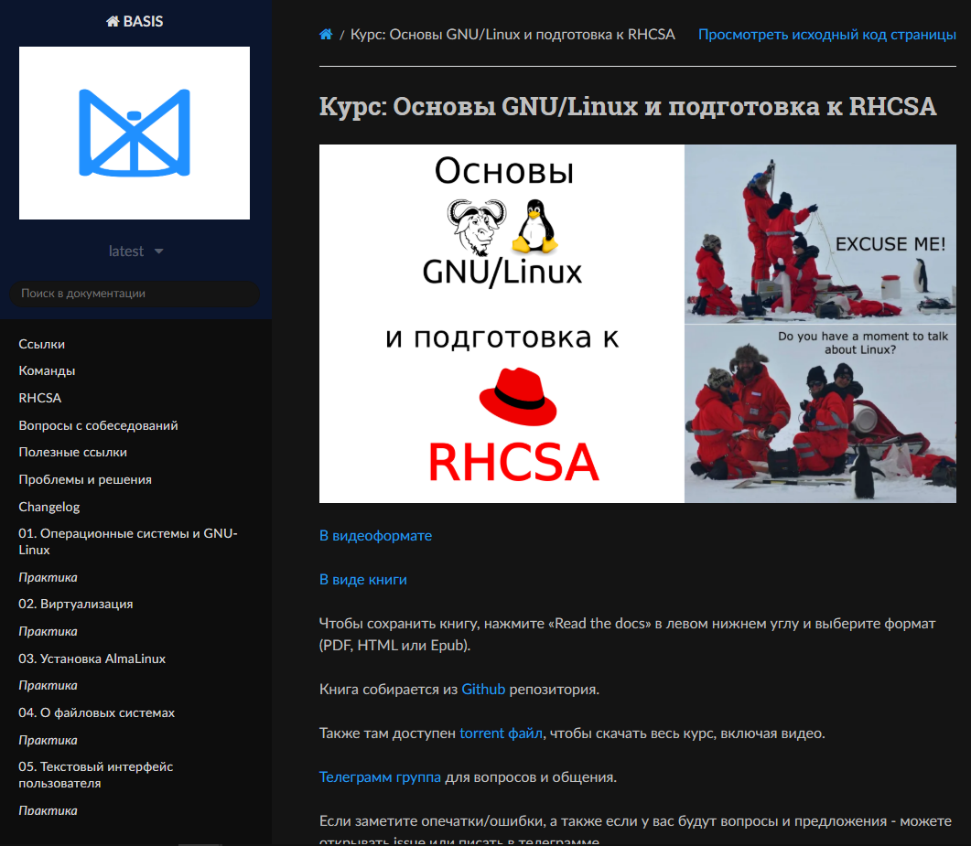Open the 'Ссылки' sidebar item

click(41, 344)
